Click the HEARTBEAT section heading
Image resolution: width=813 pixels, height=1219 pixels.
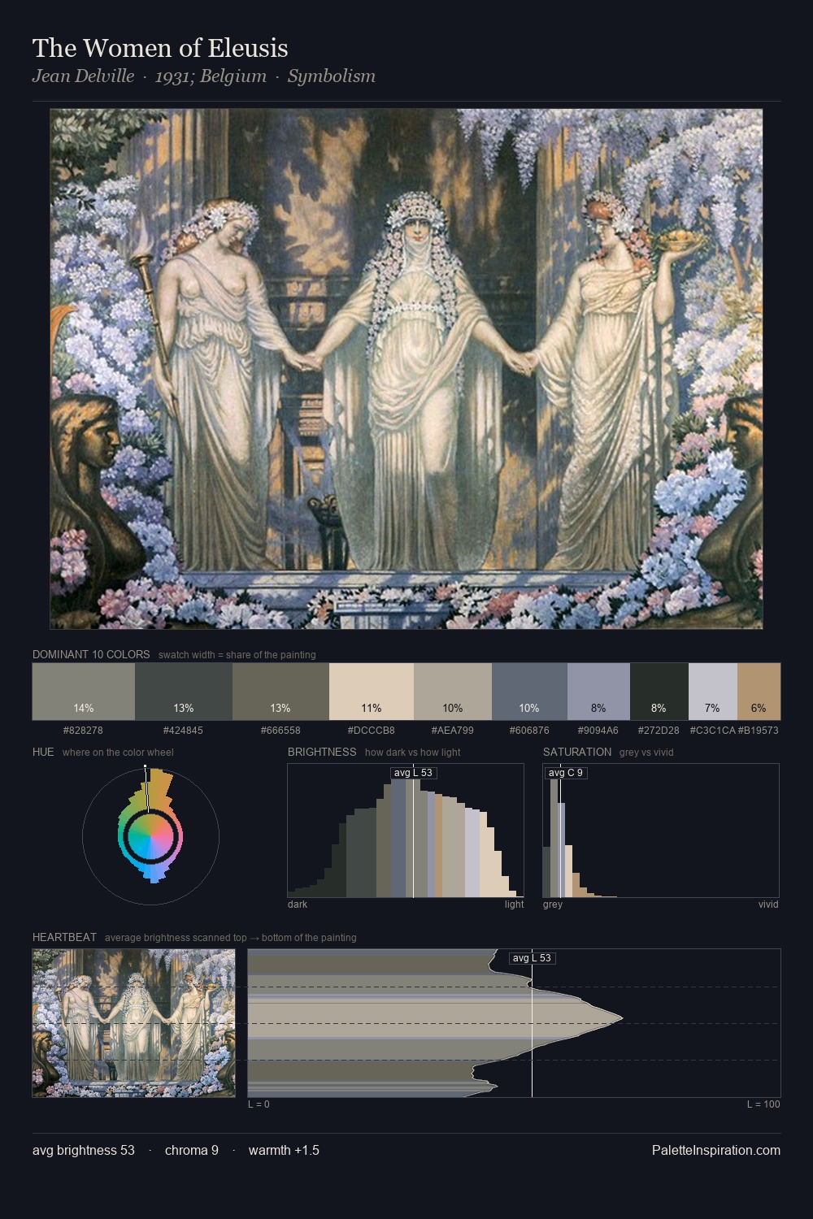point(64,937)
